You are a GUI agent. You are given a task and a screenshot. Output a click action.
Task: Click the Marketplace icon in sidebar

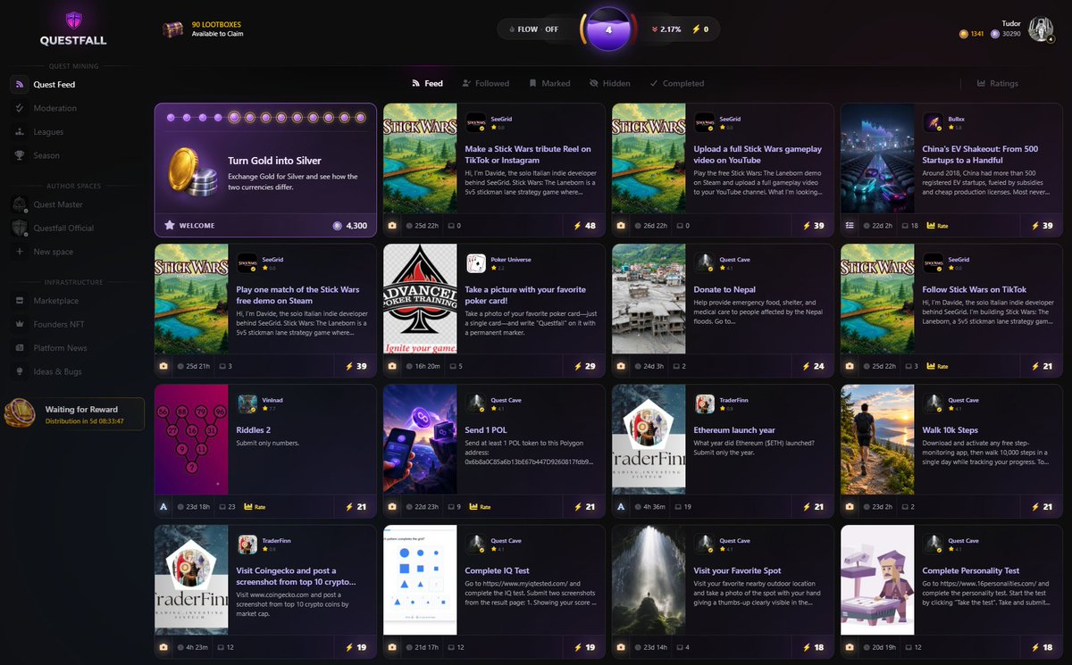pos(20,301)
